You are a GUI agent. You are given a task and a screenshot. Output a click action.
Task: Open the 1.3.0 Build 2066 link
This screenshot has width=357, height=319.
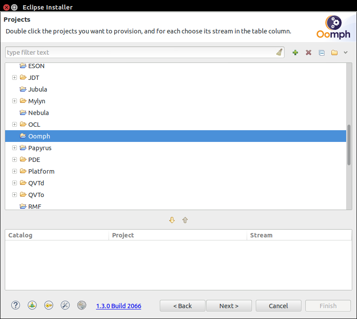[119, 306]
